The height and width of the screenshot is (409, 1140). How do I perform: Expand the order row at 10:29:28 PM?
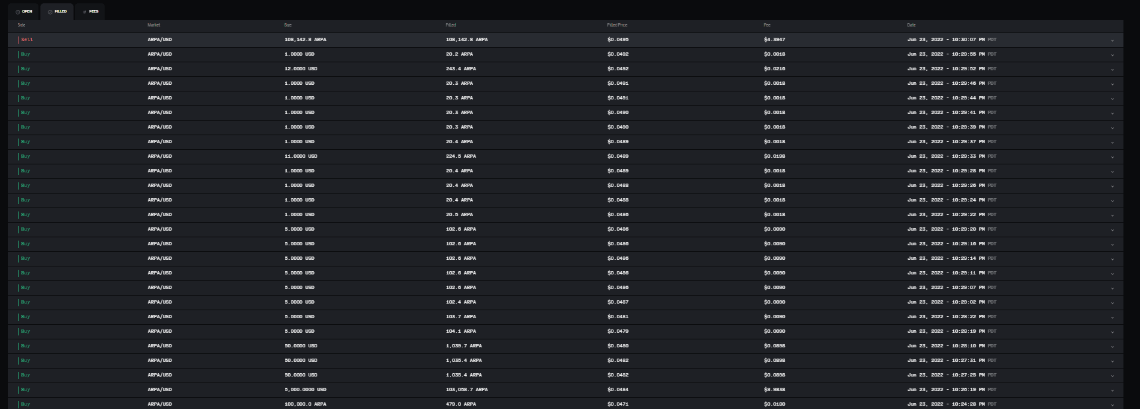[x=1112, y=171]
